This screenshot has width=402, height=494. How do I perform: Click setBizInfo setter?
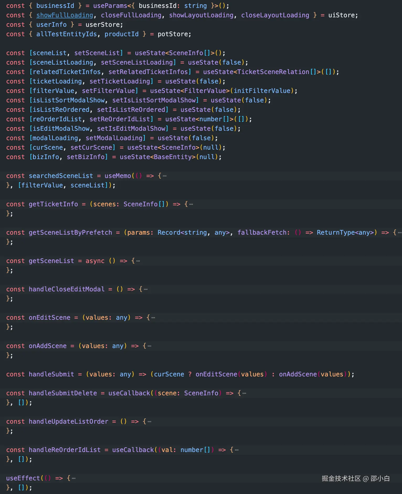[86, 157]
